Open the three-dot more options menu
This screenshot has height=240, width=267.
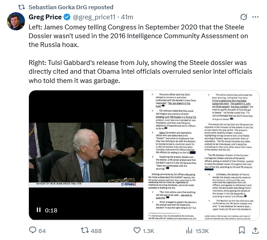[256, 17]
